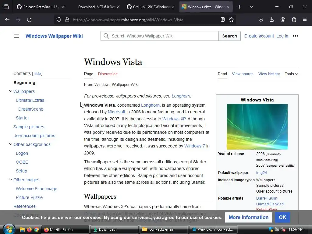Jump to Ultimate Extras section
This screenshot has width=312, height=234.
[30, 100]
